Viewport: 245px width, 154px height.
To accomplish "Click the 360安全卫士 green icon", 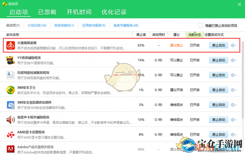I will click(11, 90).
